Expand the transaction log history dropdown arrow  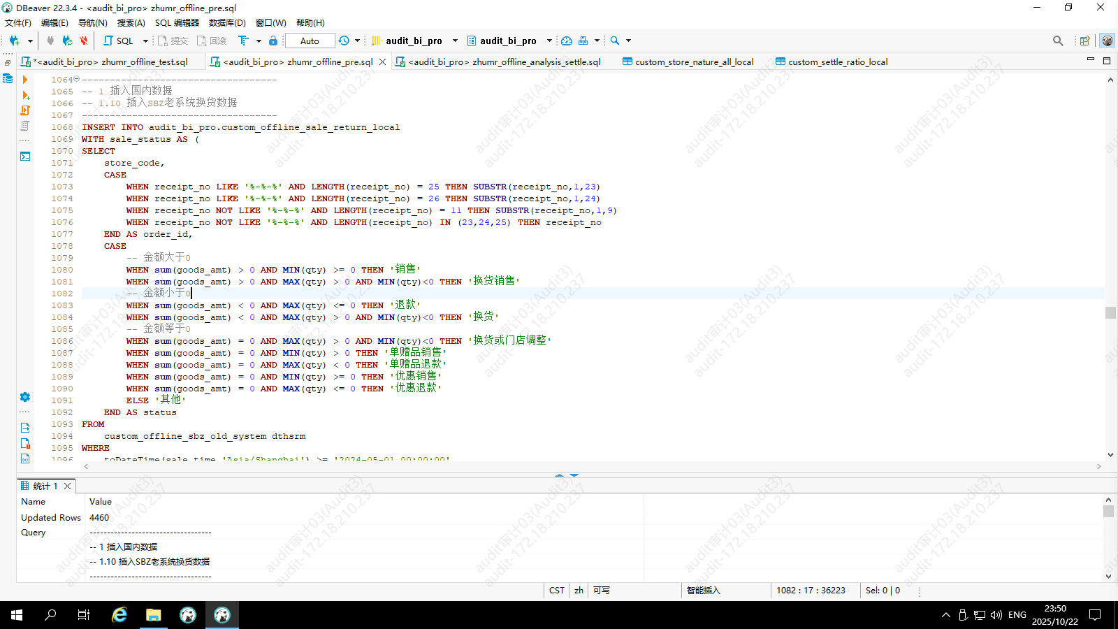click(x=357, y=41)
